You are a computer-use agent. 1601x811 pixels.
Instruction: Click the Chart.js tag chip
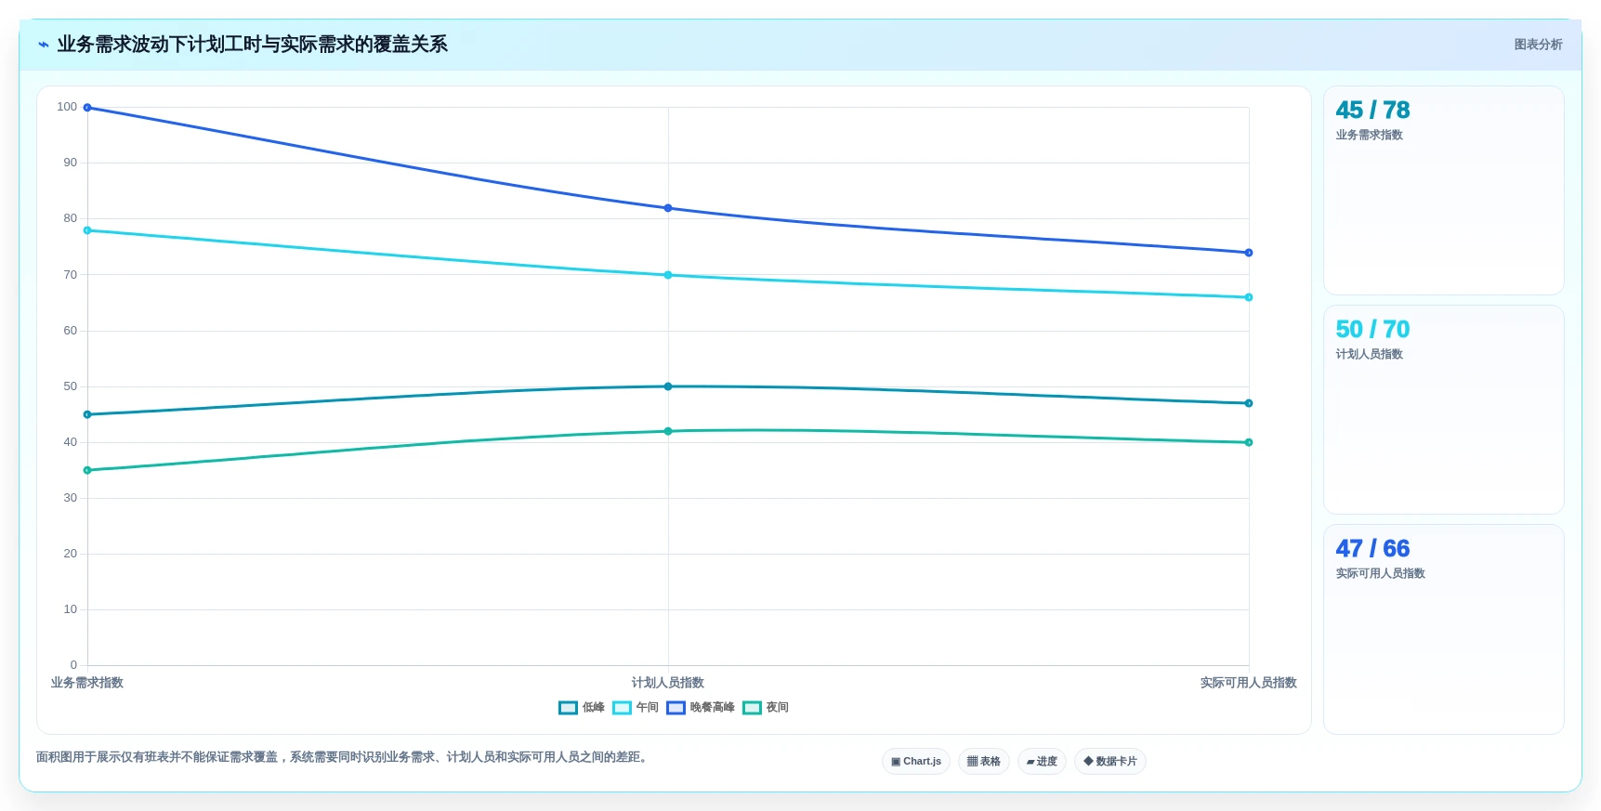pyautogui.click(x=916, y=762)
